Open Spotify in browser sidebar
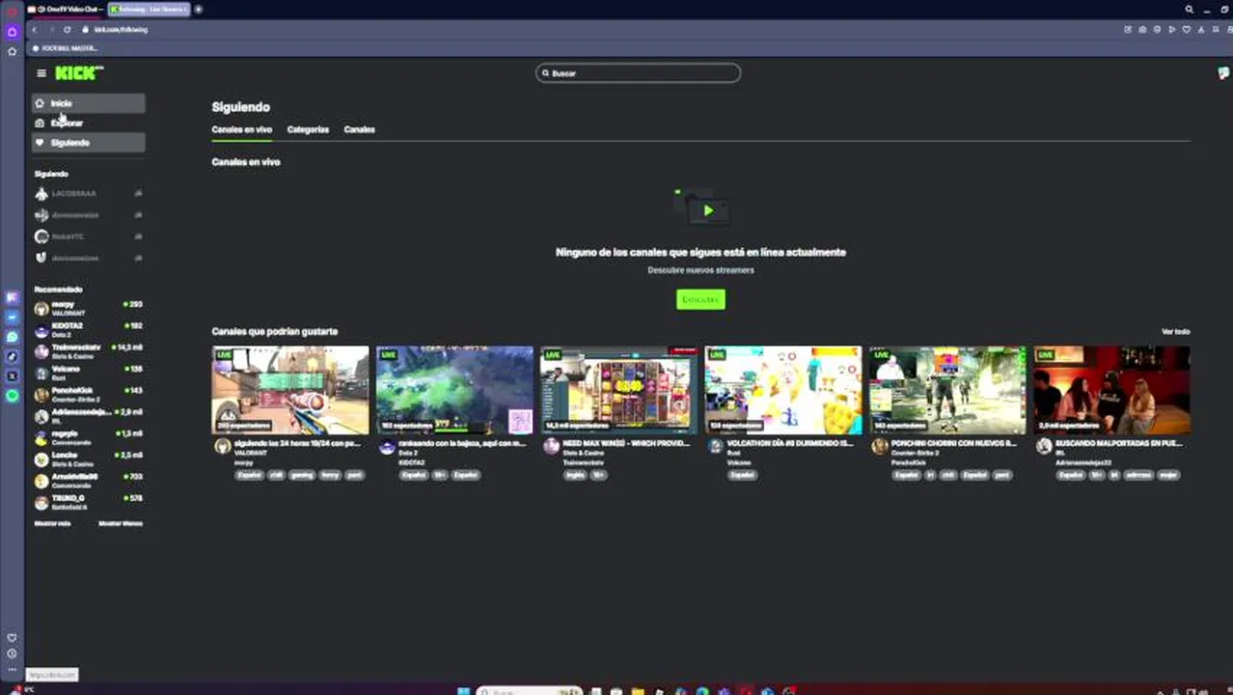This screenshot has height=695, width=1233. [13, 396]
